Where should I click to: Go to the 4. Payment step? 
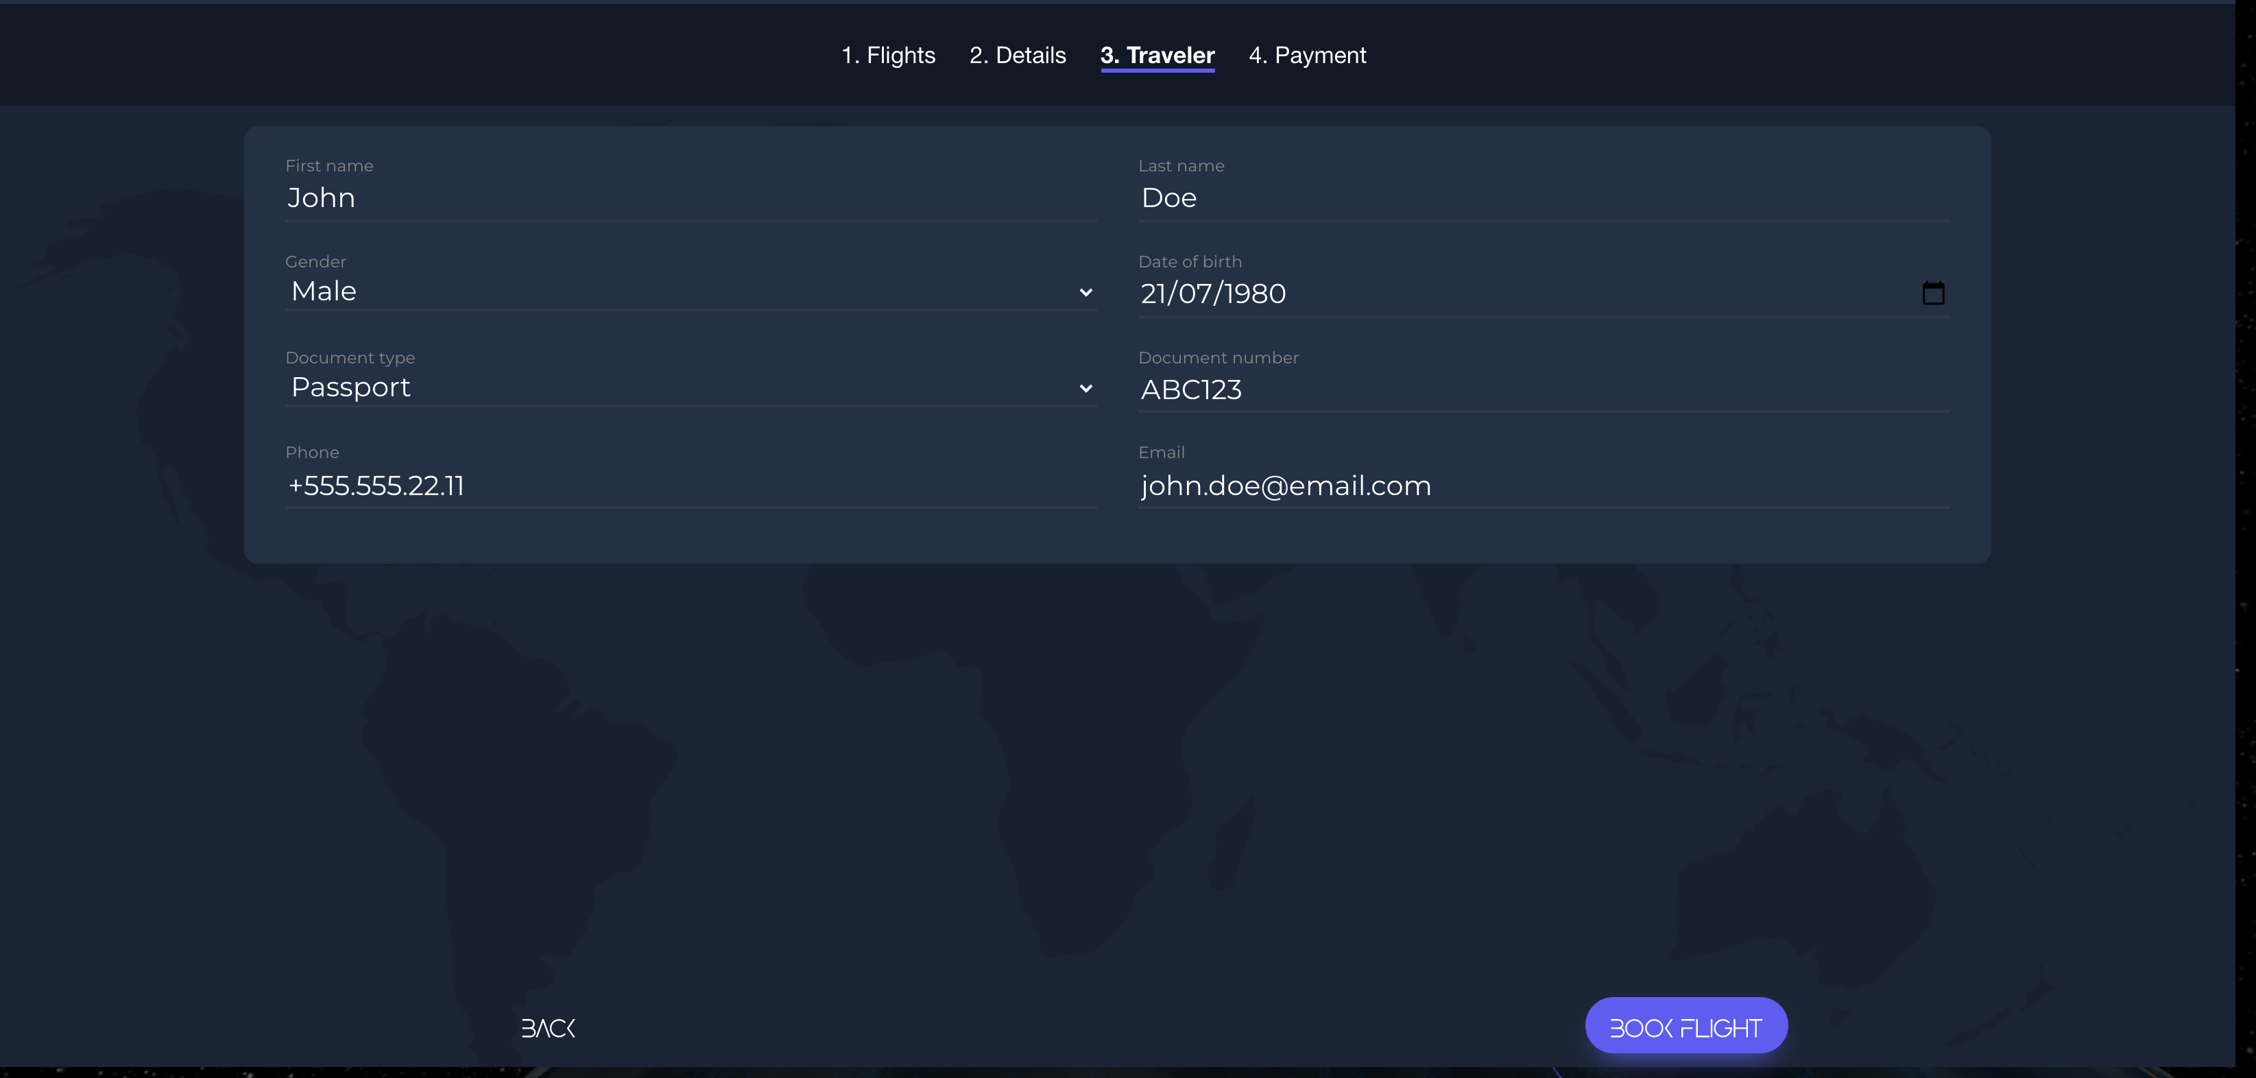coord(1307,55)
